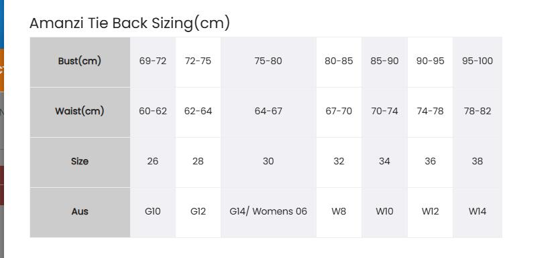Click the G10 Aus size cell

point(153,213)
